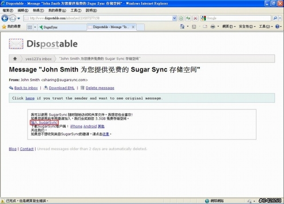Open Favorites with the star button
284x204 pixels.
point(11,27)
